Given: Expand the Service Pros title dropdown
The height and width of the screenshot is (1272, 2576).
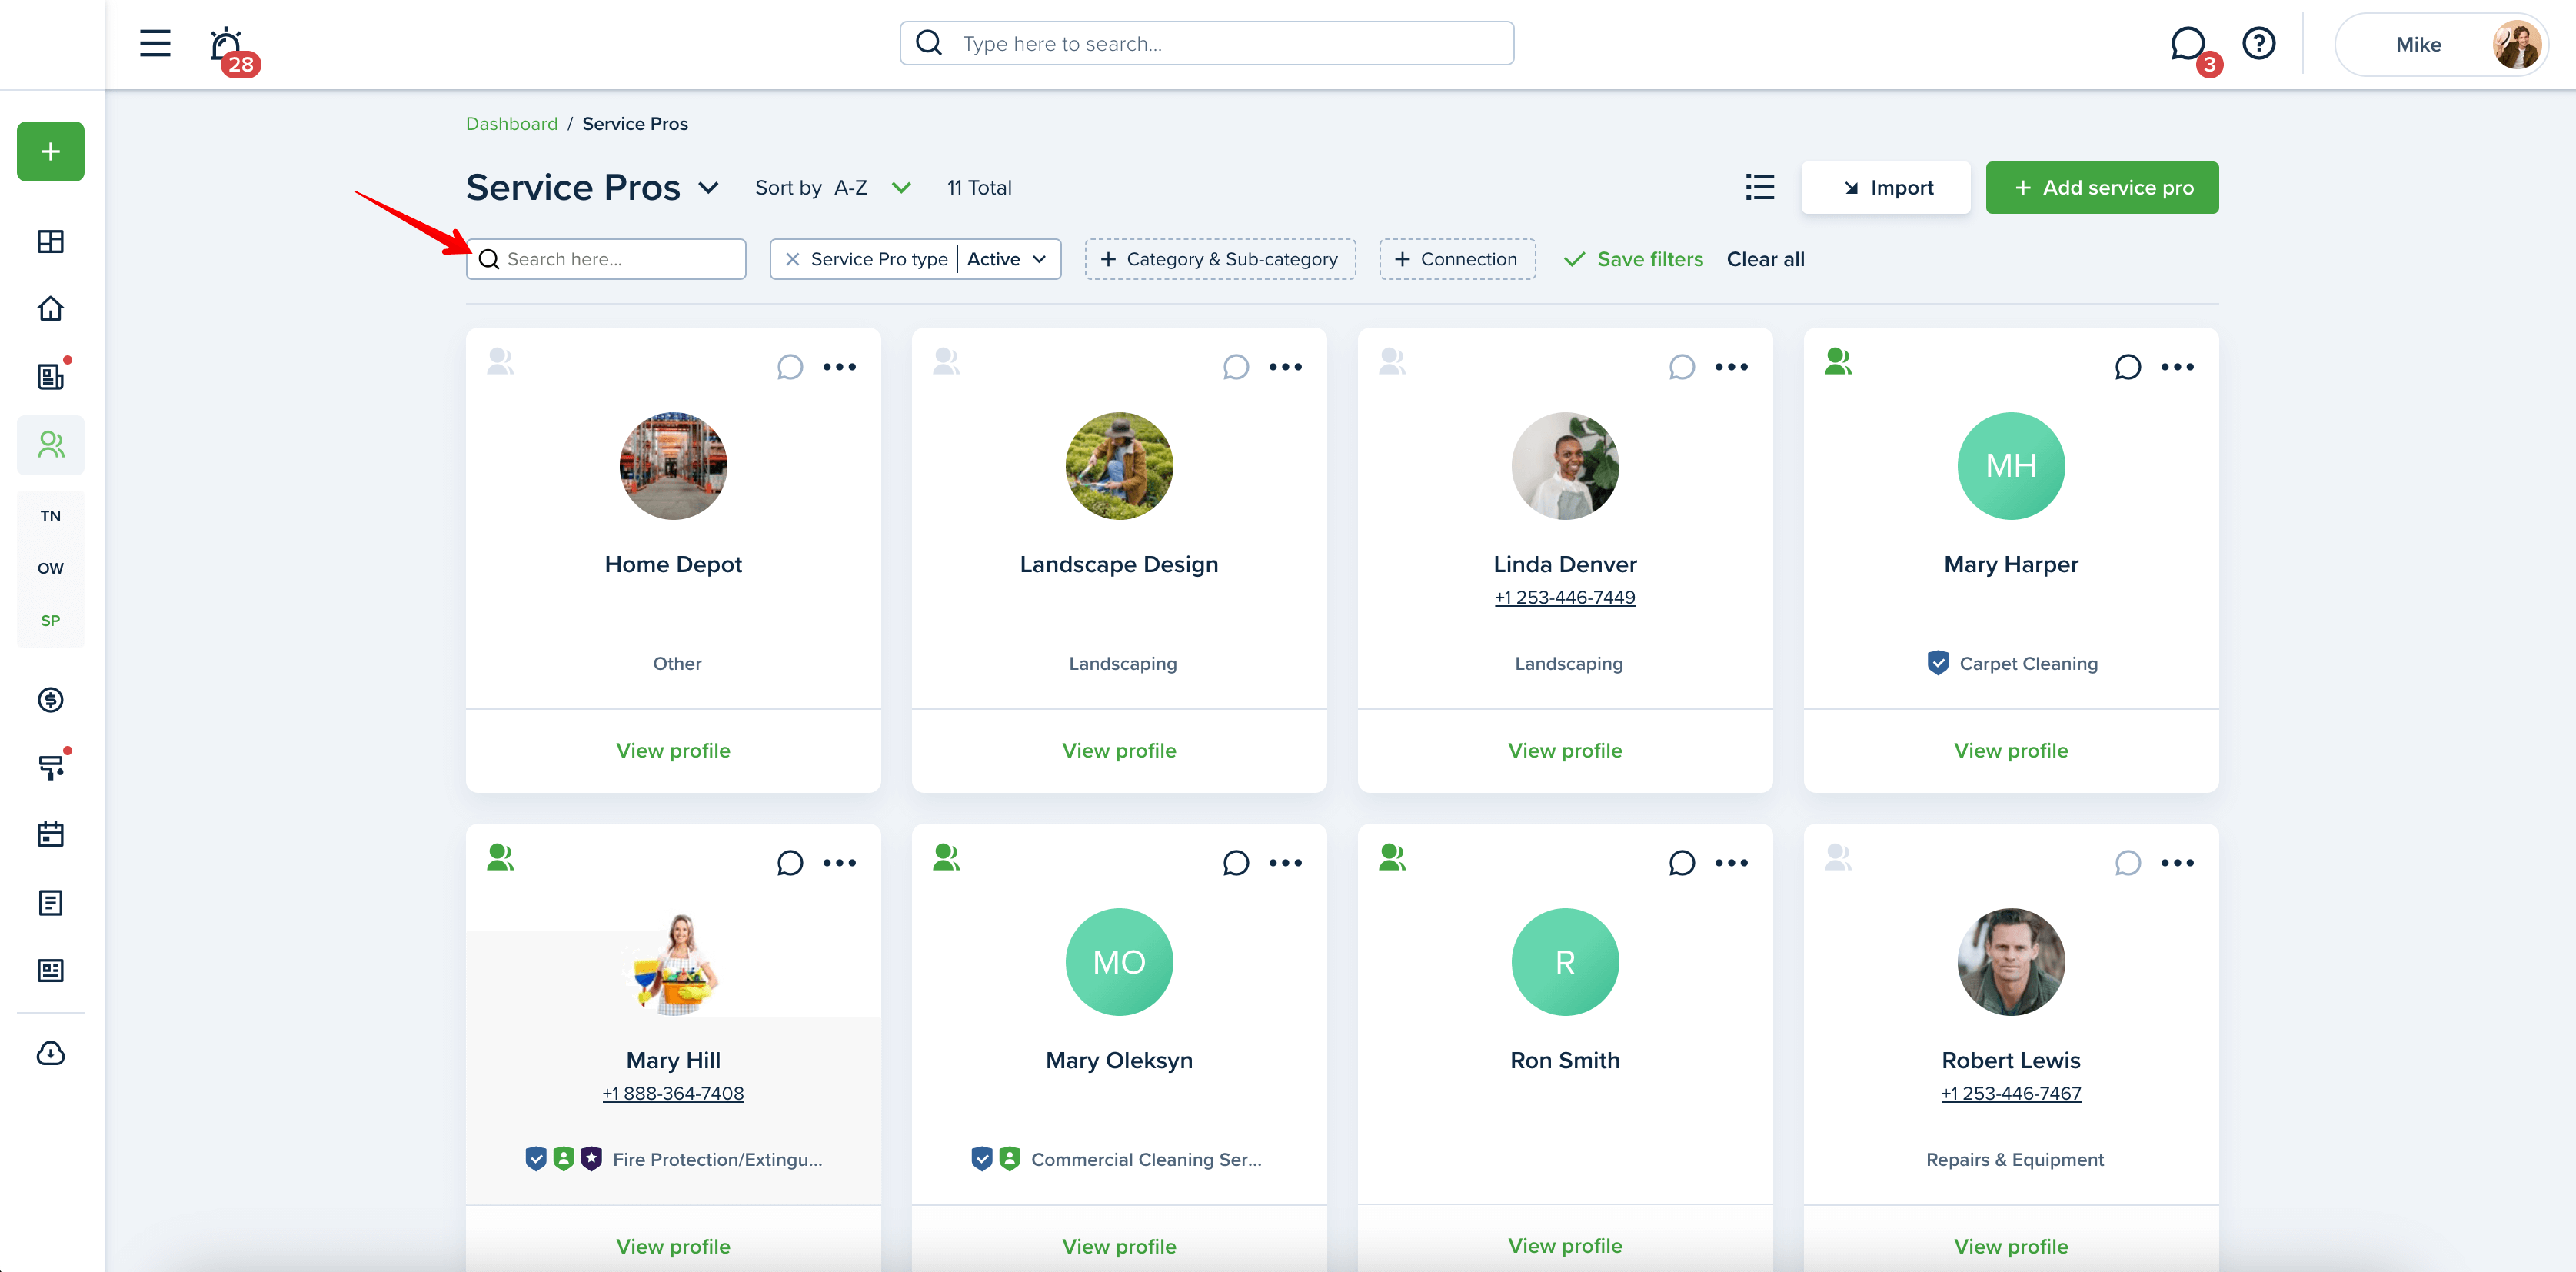Looking at the screenshot, I should coord(709,188).
